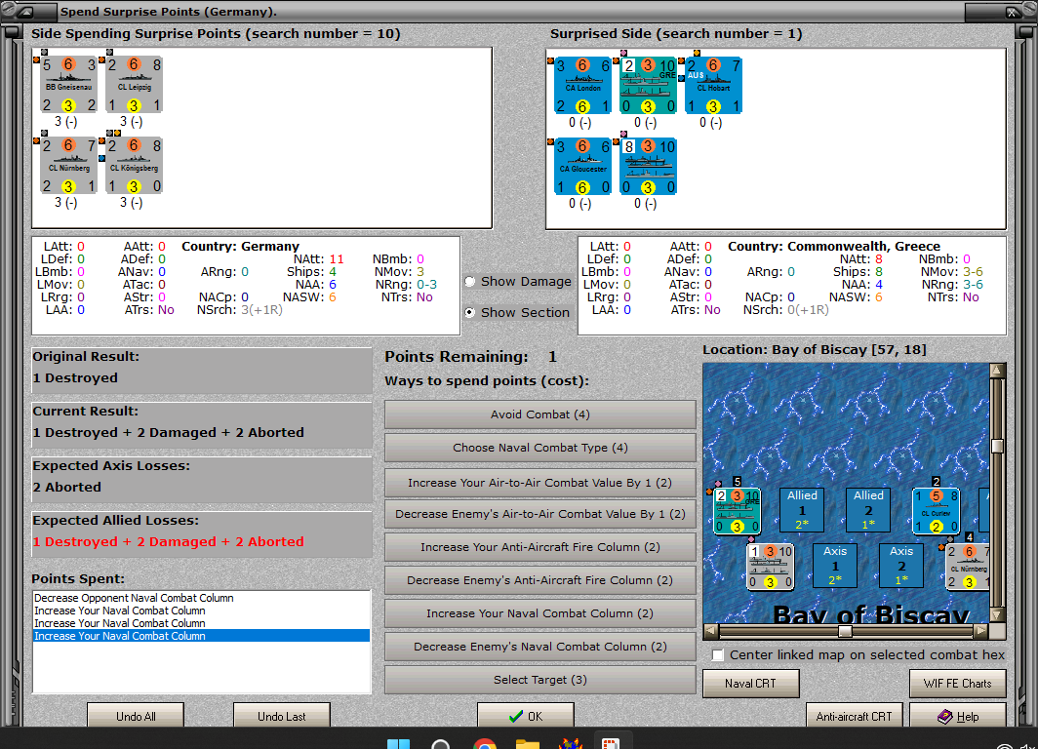Screen dimensions: 1038x749
Task: Click Increase Your Air-to-Air Combat Value By 1
Action: click(540, 483)
